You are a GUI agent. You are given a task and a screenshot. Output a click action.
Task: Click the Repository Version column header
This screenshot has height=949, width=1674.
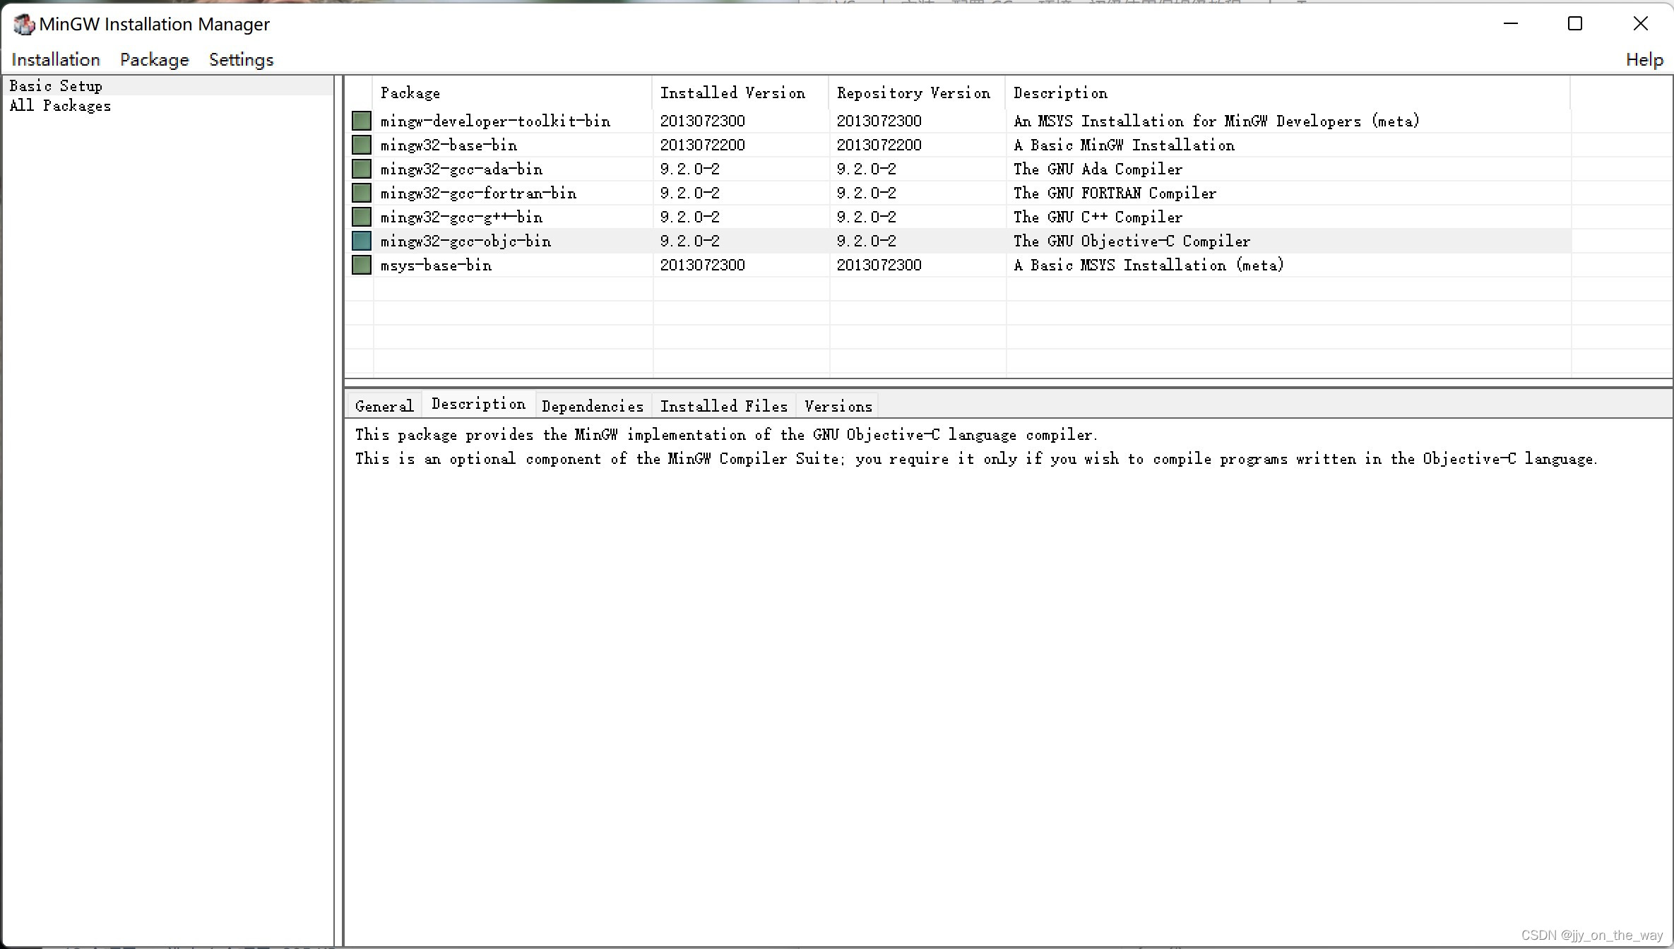tap(913, 93)
